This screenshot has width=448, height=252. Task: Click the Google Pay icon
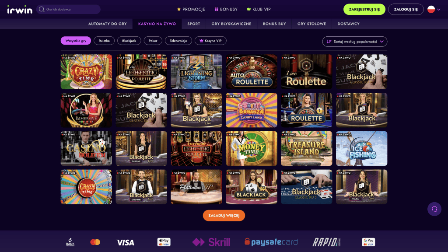(x=368, y=242)
